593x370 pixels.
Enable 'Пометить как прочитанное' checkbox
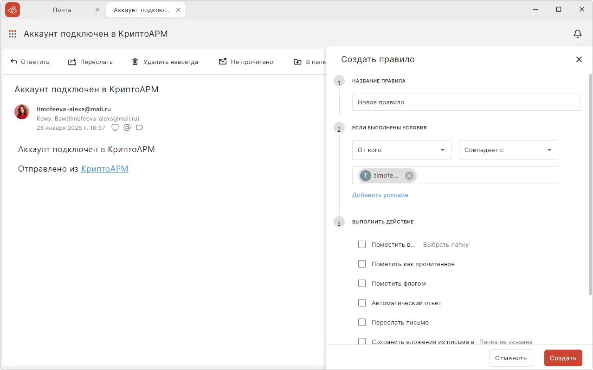coord(362,264)
